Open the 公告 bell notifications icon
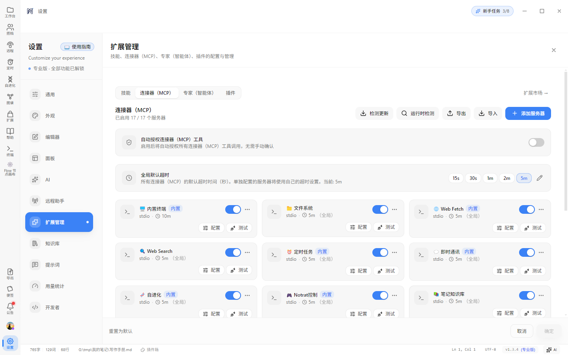568x355 pixels. (x=10, y=308)
